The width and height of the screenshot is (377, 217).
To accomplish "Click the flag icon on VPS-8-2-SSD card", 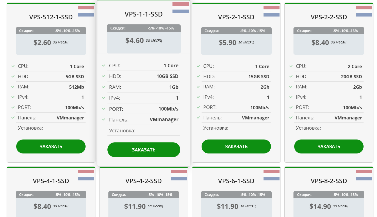I will [364, 175].
